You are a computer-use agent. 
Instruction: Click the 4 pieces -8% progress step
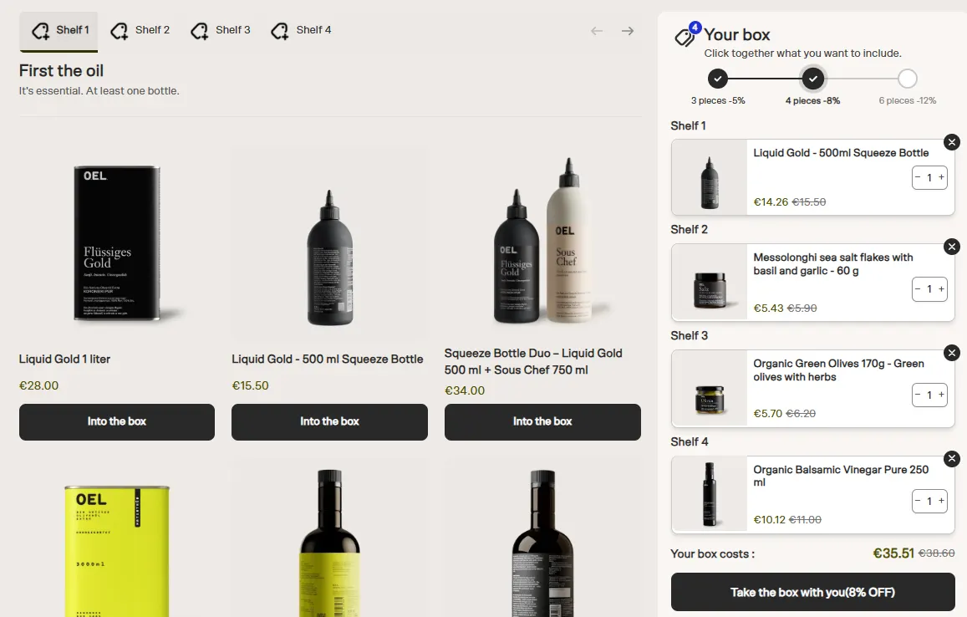pos(813,79)
